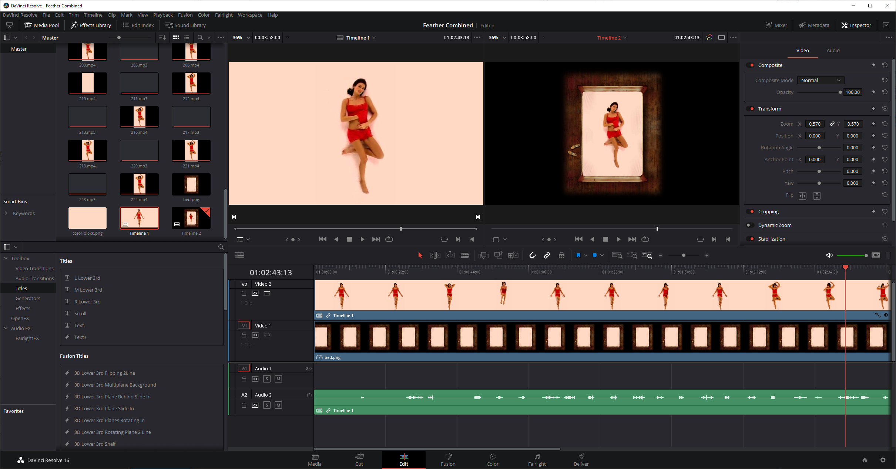Open the marker color dropdown arrow
The height and width of the screenshot is (469, 896).
602,255
